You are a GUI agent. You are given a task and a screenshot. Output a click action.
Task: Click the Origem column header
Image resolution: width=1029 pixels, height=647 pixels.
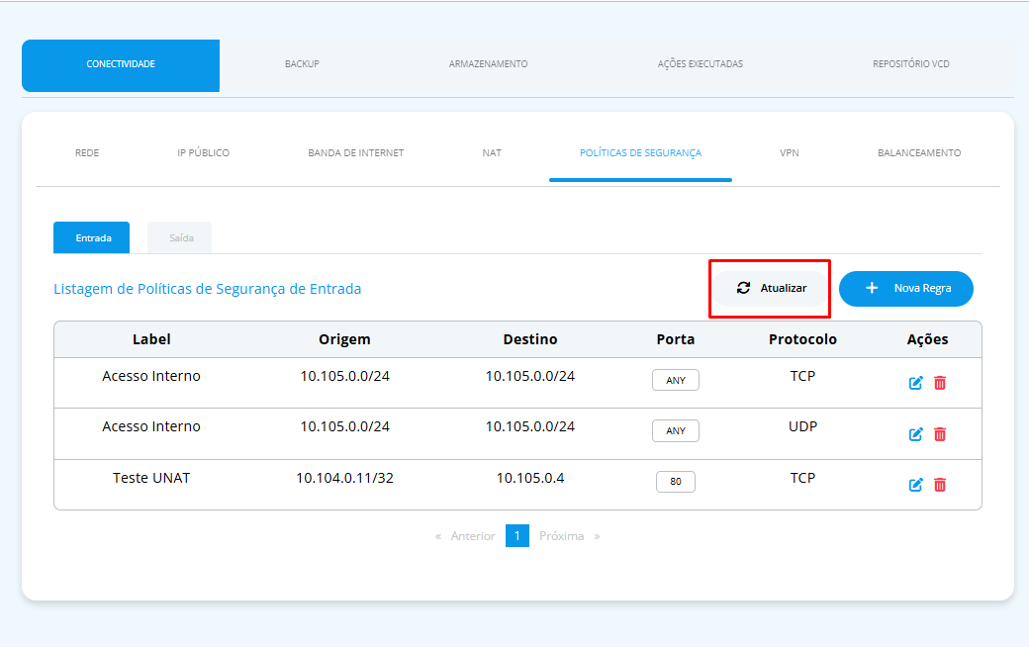[344, 339]
